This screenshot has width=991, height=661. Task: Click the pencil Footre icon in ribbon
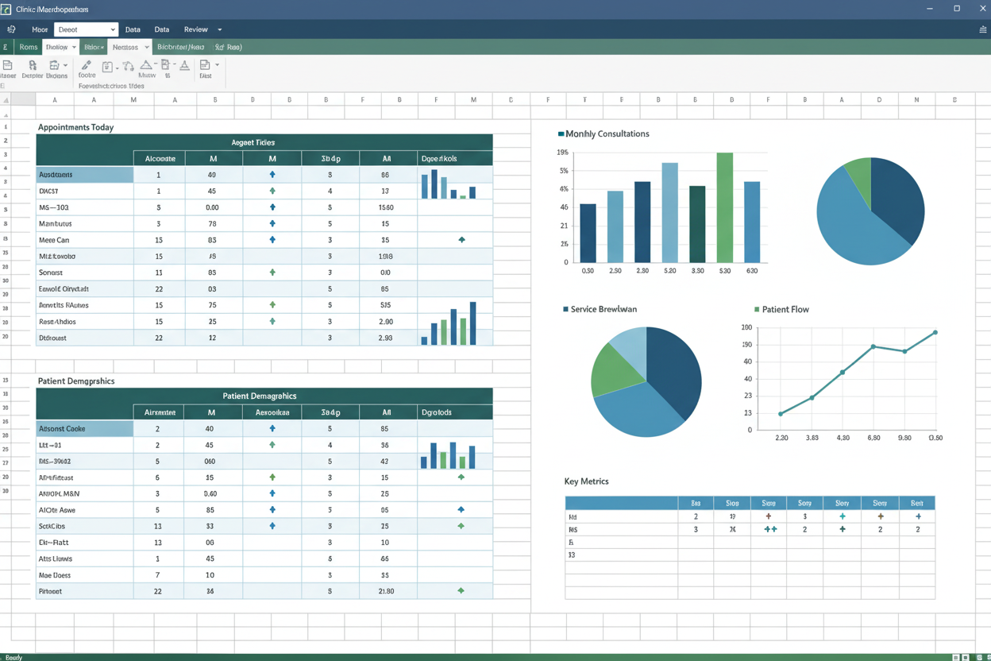(87, 65)
